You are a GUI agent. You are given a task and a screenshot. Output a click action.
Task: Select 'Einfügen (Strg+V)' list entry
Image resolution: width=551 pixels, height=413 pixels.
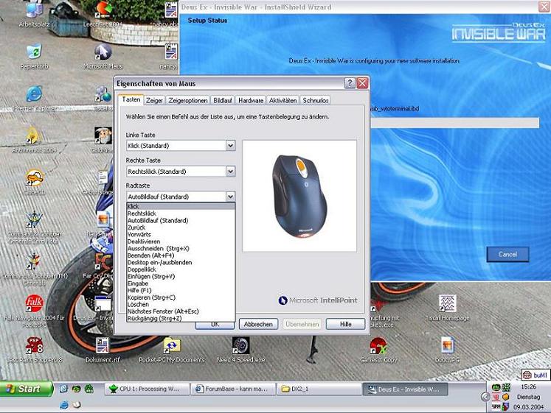click(181, 276)
